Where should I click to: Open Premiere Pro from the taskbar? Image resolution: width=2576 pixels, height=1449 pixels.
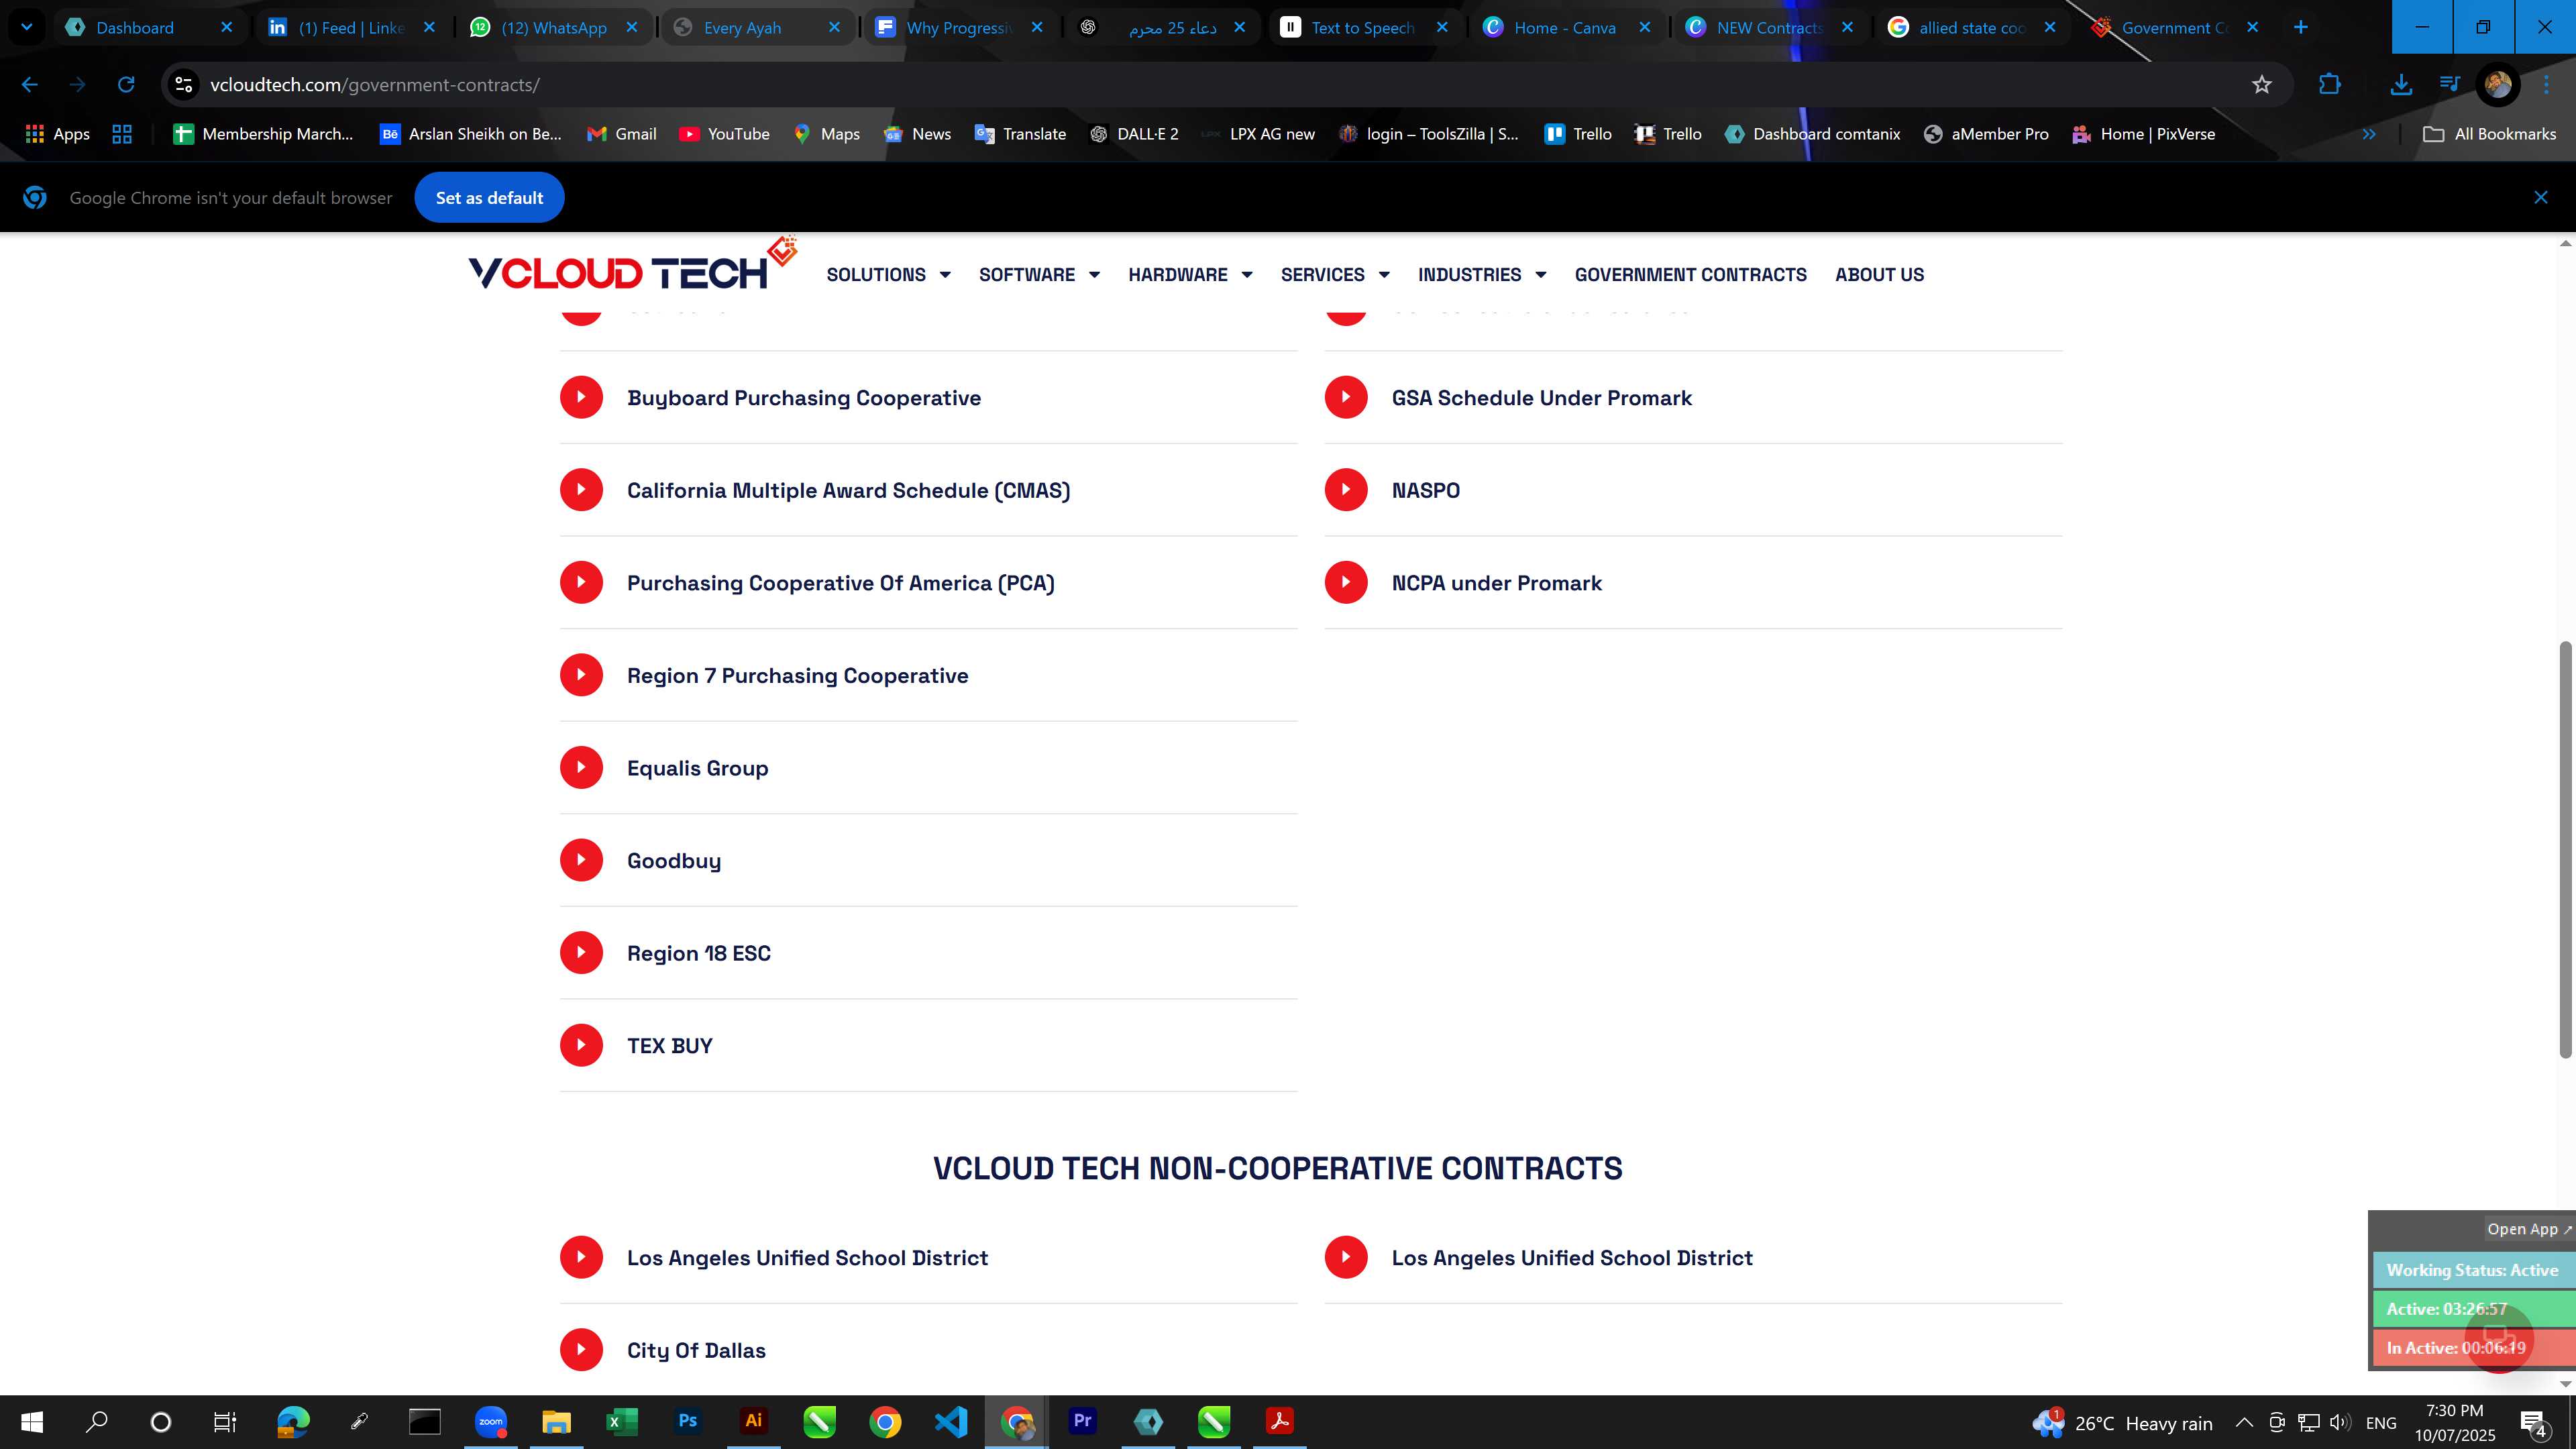pos(1083,1422)
